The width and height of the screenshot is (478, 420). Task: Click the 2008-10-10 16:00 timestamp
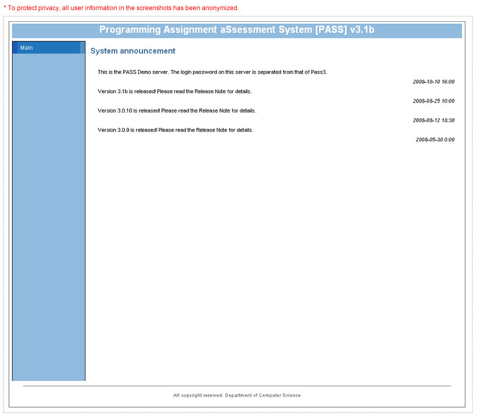coord(433,82)
